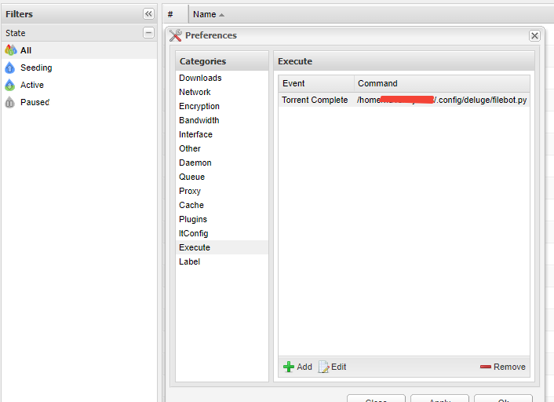Open the Bandwidth settings category
This screenshot has height=402, width=554.
tap(199, 120)
